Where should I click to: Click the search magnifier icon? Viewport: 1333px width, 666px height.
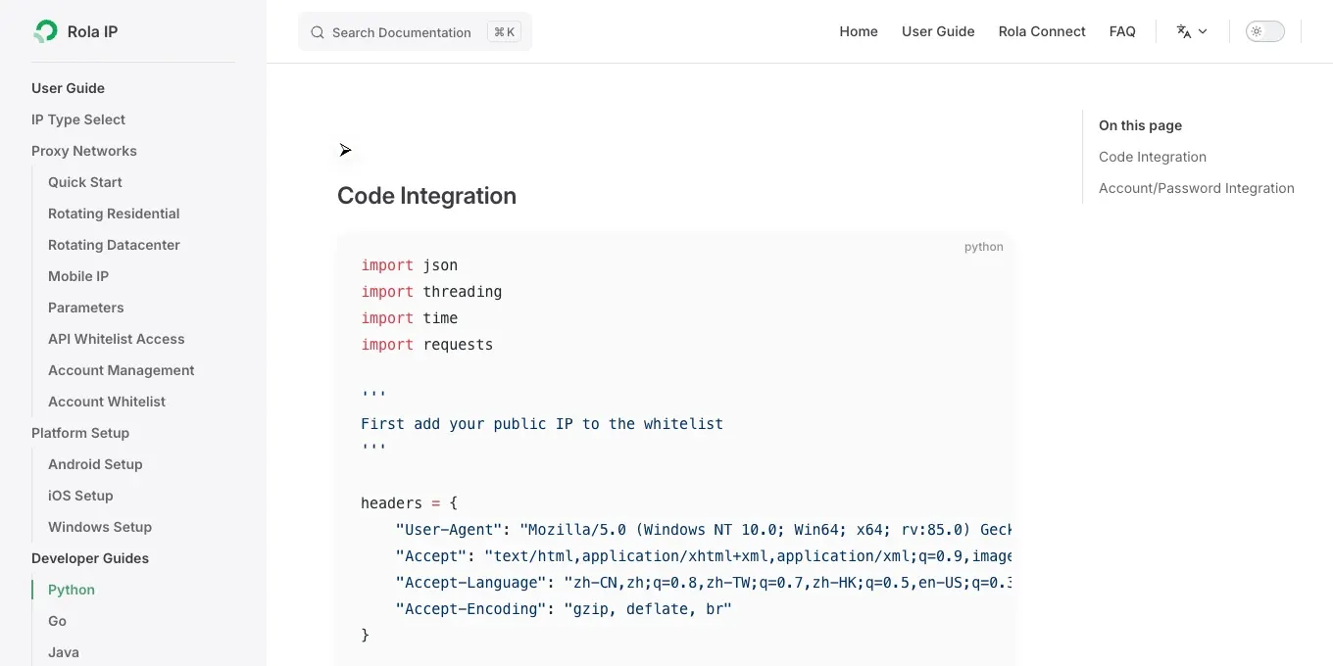(318, 32)
